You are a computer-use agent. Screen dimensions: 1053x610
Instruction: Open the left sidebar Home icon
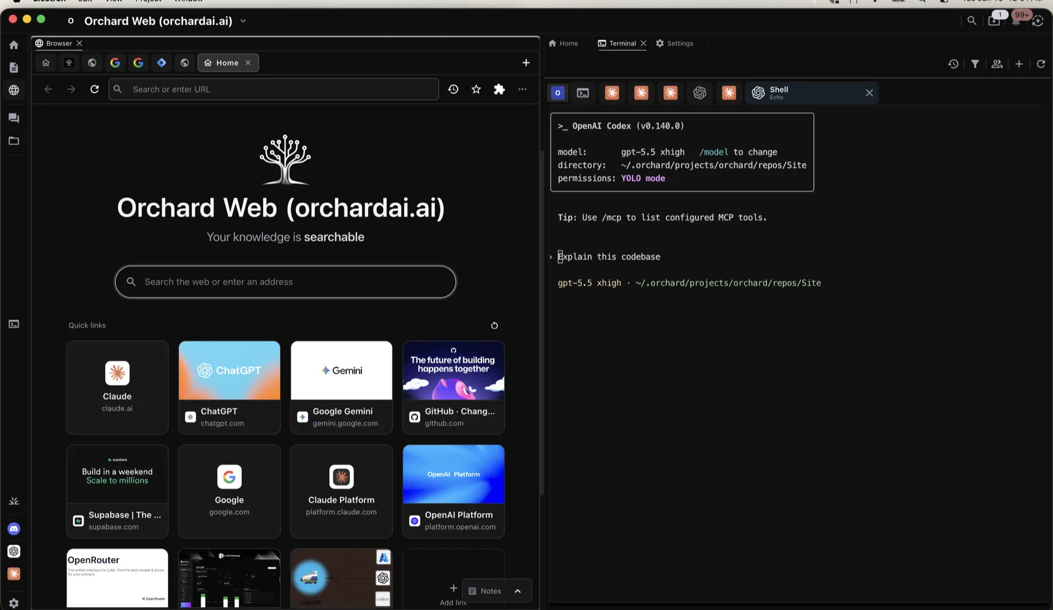coord(14,45)
